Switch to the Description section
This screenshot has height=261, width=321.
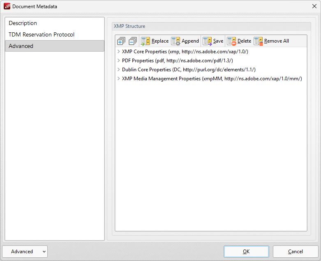pyautogui.click(x=23, y=23)
